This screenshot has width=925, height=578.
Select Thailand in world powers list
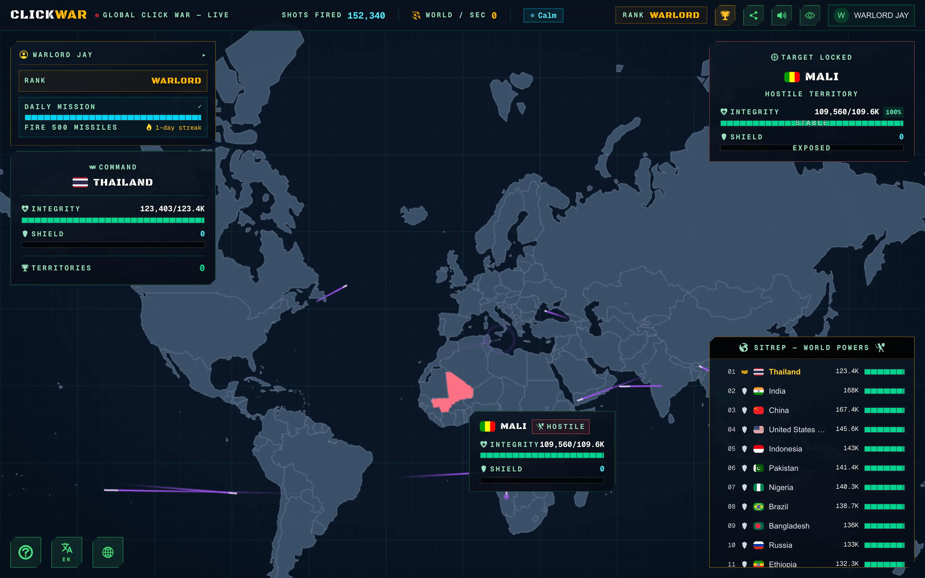pos(812,372)
